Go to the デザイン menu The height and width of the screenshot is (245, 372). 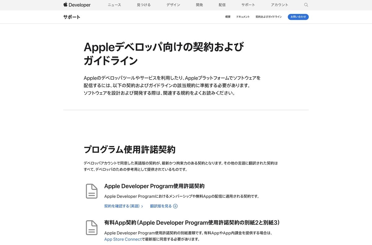click(173, 5)
